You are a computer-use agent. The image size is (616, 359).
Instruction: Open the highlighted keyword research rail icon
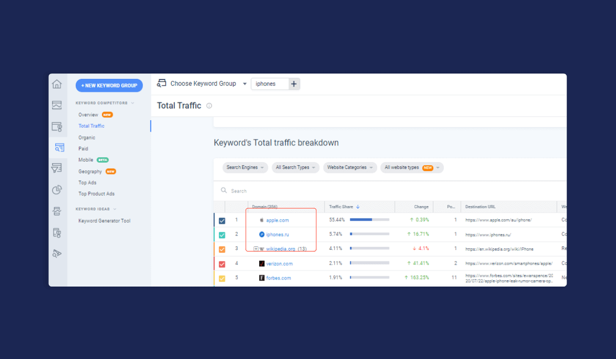[59, 148]
